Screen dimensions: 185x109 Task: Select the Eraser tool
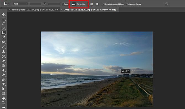click(3, 61)
